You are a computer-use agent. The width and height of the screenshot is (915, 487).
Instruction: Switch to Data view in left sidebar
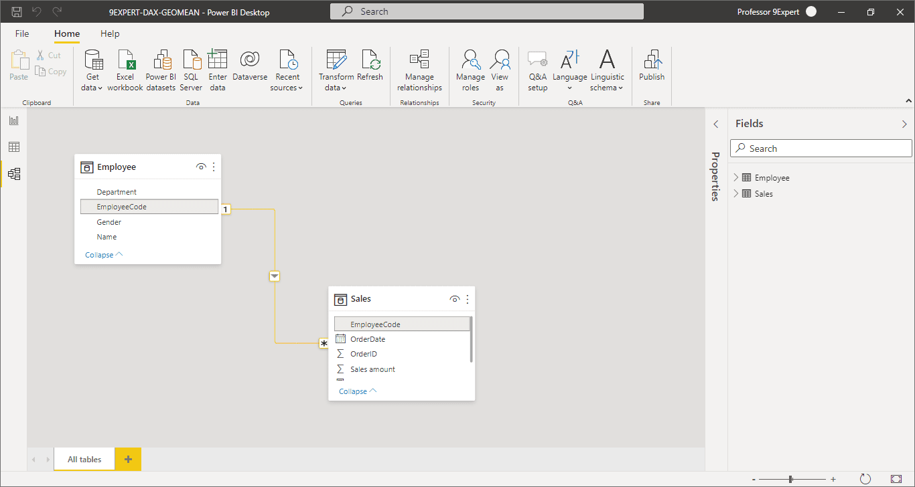pyautogui.click(x=13, y=147)
